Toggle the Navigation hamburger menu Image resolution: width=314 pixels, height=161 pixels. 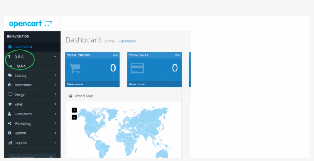tap(8, 37)
